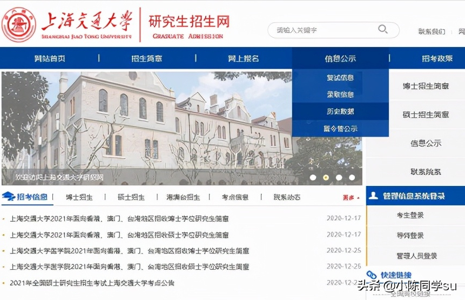465x300 pixels.
Task: Switch to the 港澳台招生 tab
Action: (183, 197)
